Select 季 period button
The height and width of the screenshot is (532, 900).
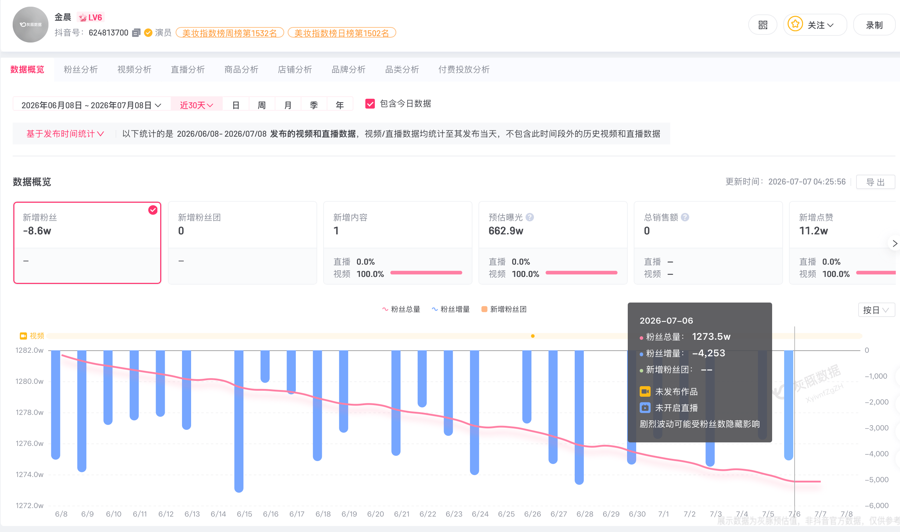click(x=313, y=105)
